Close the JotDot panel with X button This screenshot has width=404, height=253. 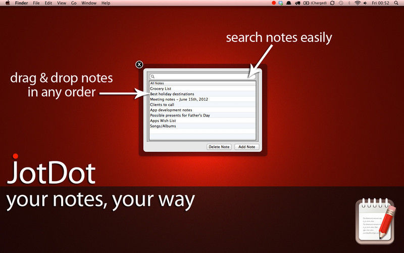click(x=139, y=65)
